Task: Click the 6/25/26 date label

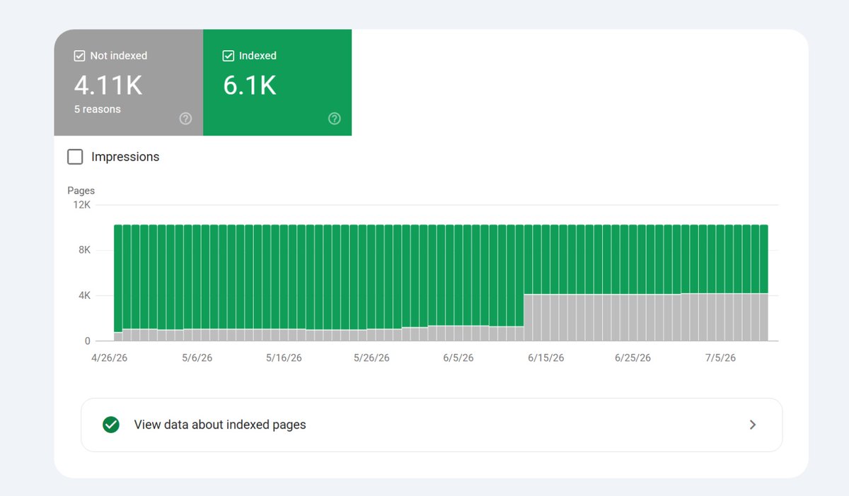Action: coord(633,358)
